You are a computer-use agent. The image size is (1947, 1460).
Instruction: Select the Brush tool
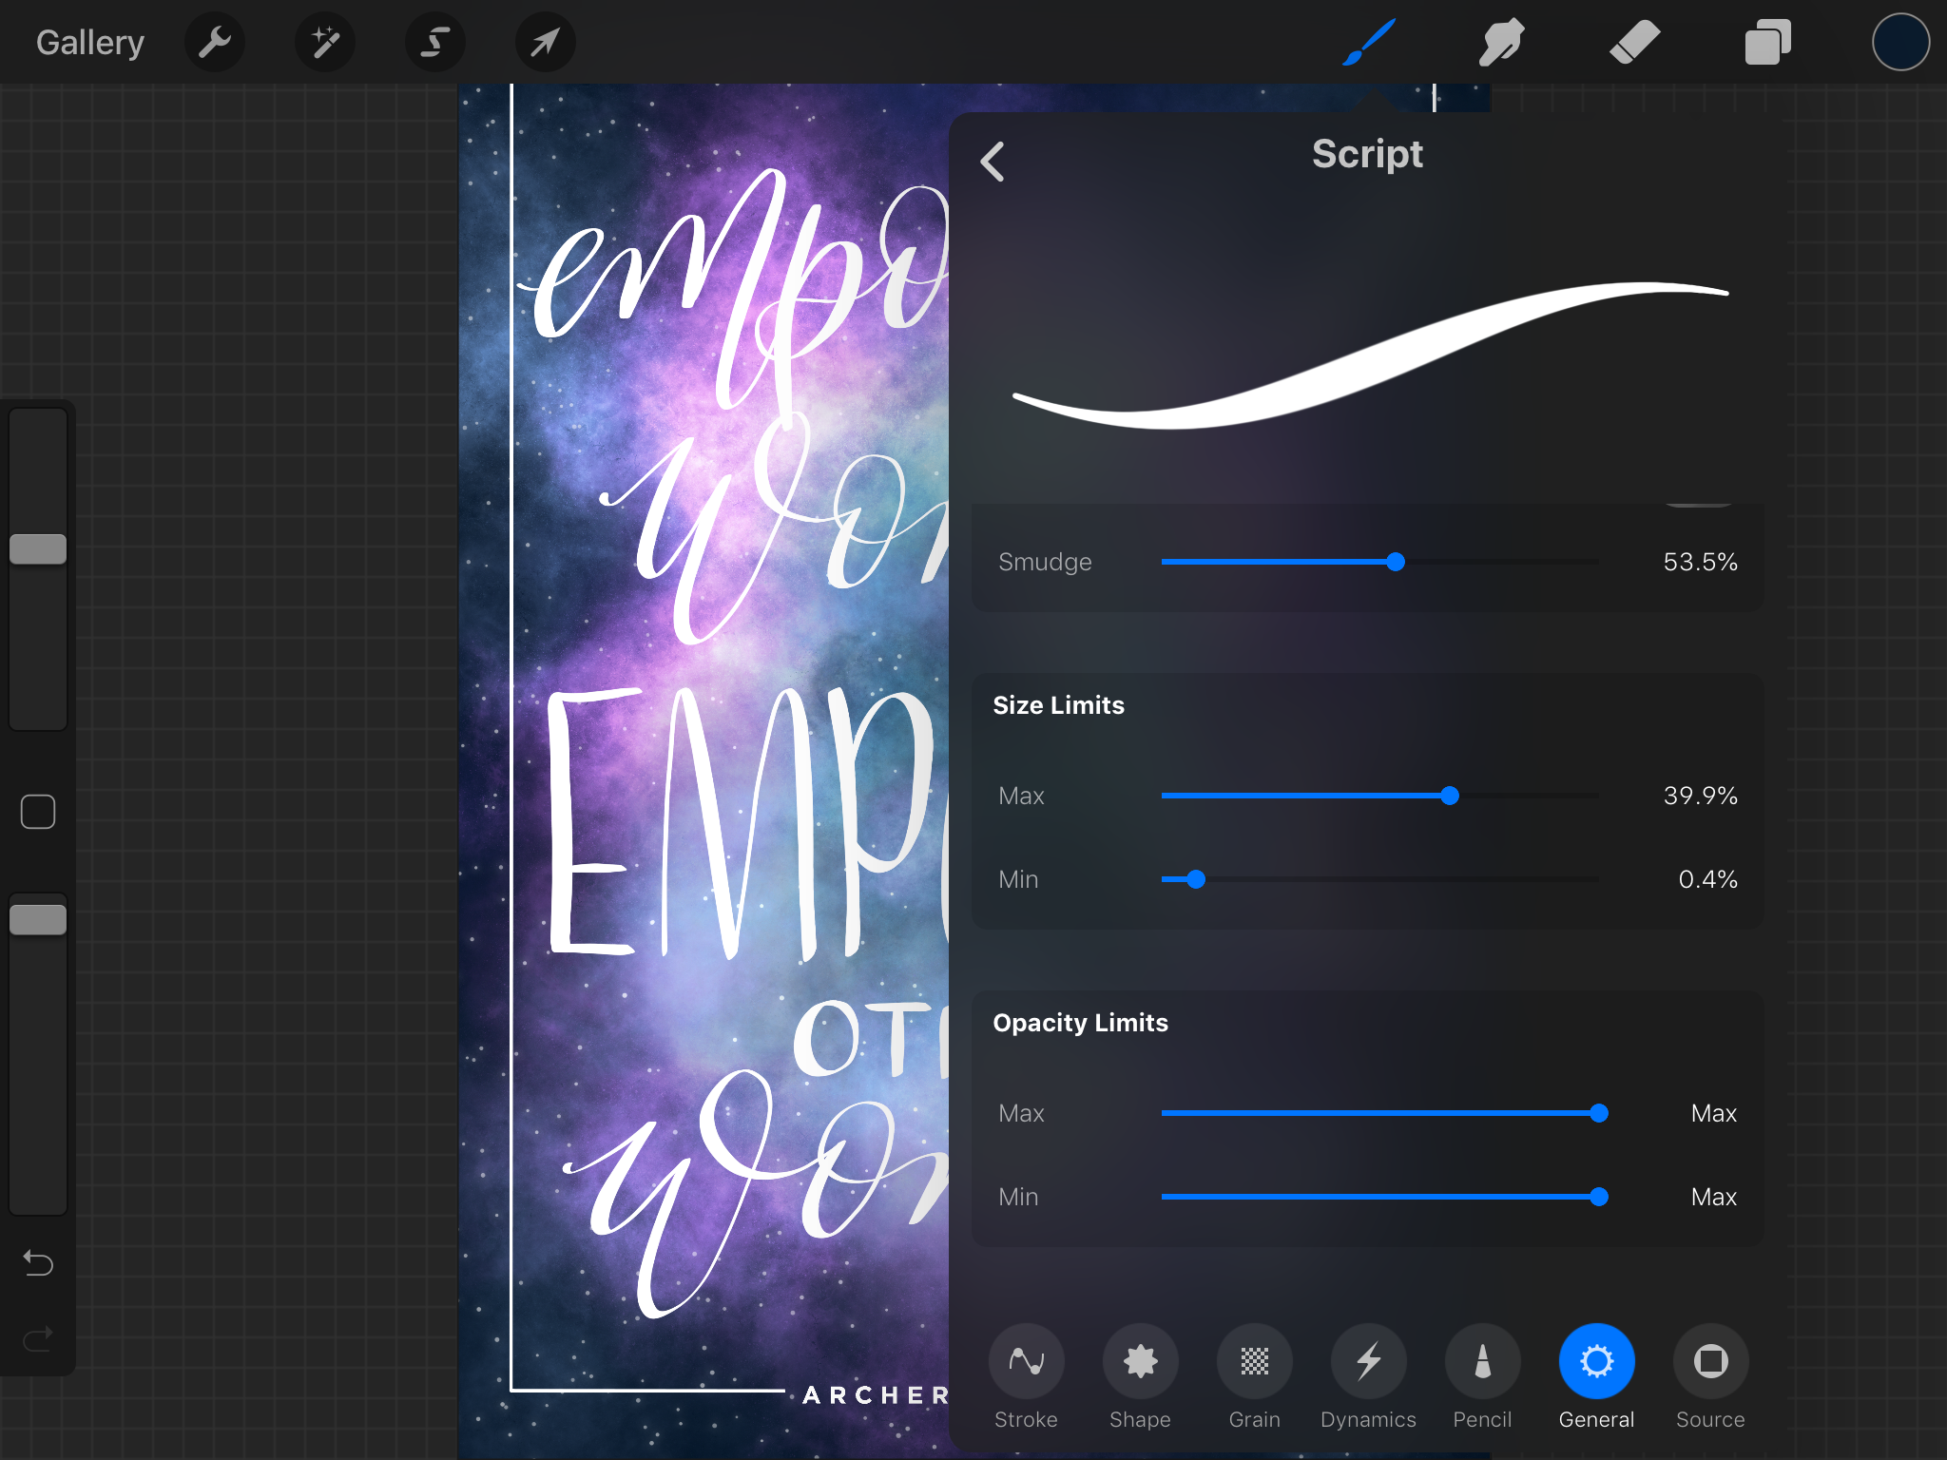1369,43
